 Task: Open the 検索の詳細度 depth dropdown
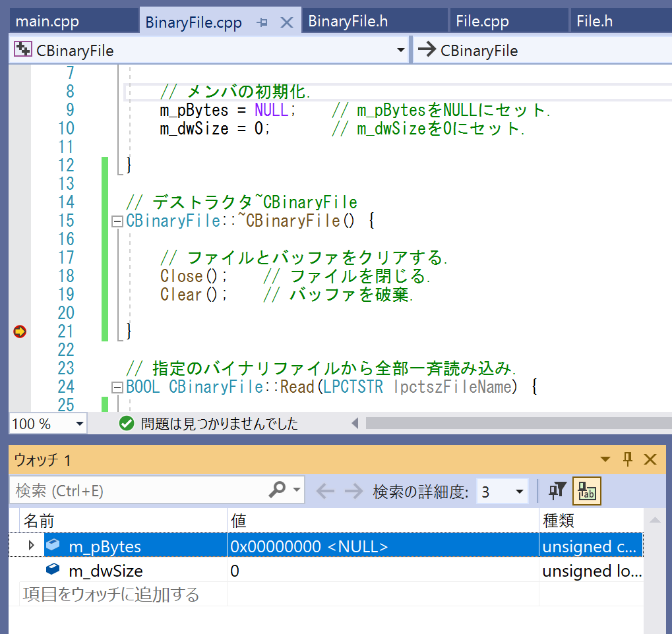point(503,492)
